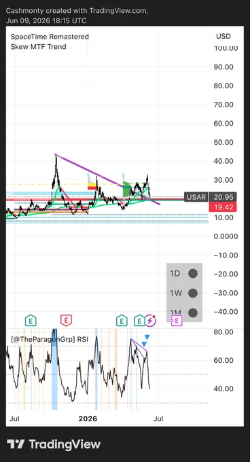The height and width of the screenshot is (462, 250).
Task: Click the Jun 09, 2026 18:15 UTC timestamp
Action: 46,20
